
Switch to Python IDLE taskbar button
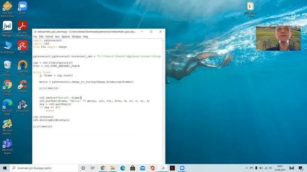point(163,168)
